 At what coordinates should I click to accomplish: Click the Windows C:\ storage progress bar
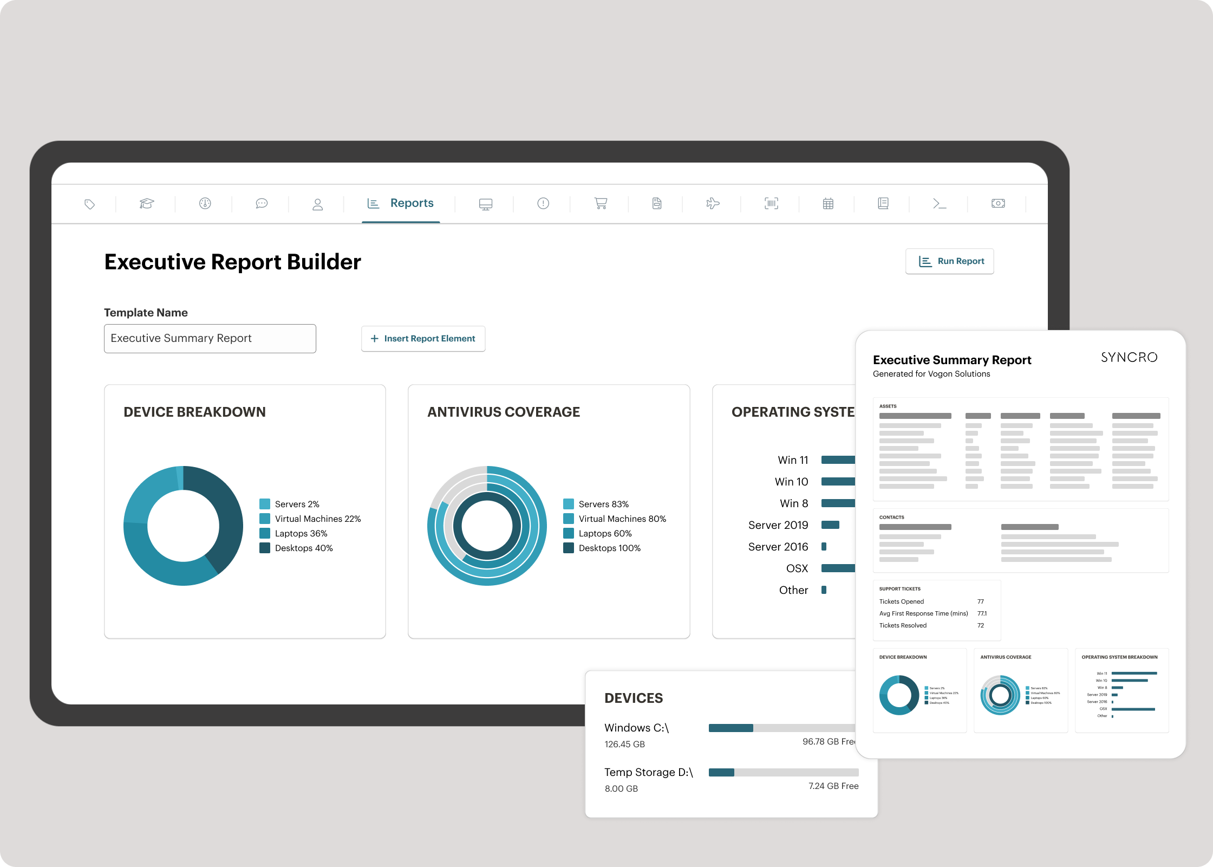click(x=782, y=728)
